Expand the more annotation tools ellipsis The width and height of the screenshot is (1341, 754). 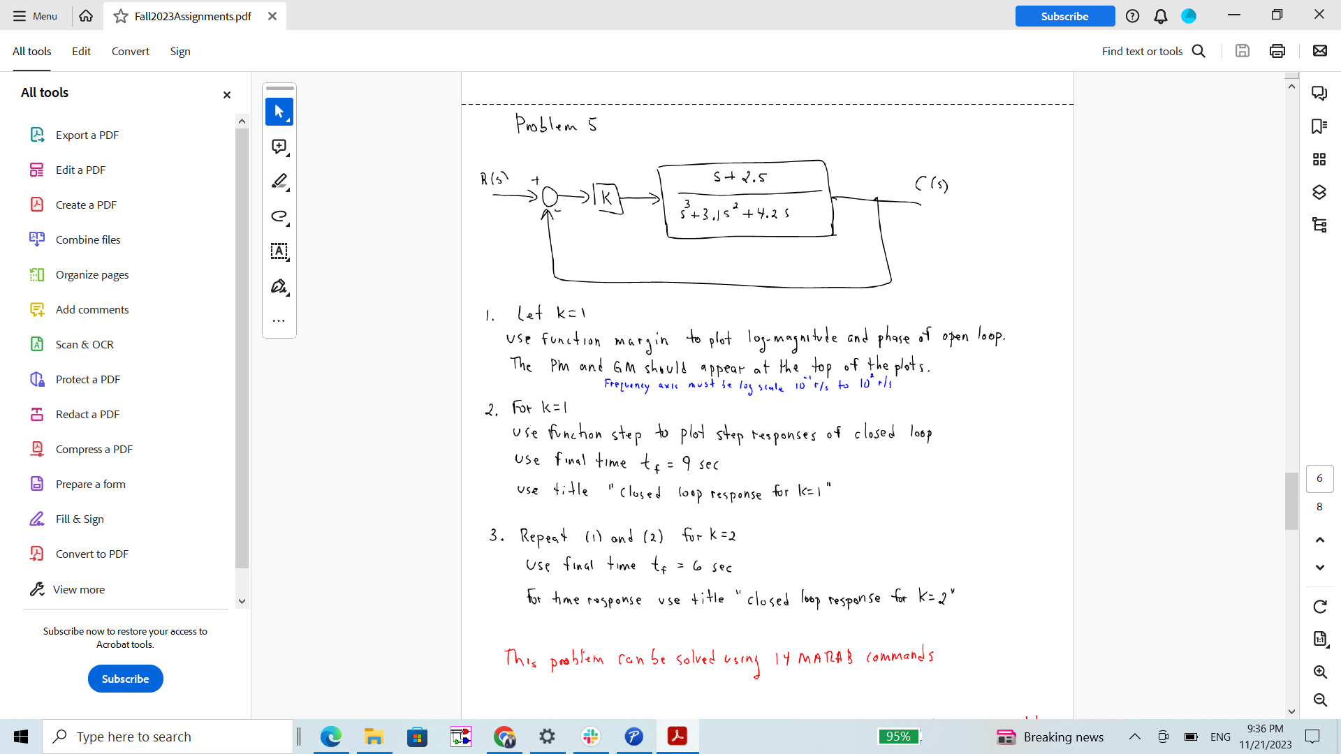[279, 320]
